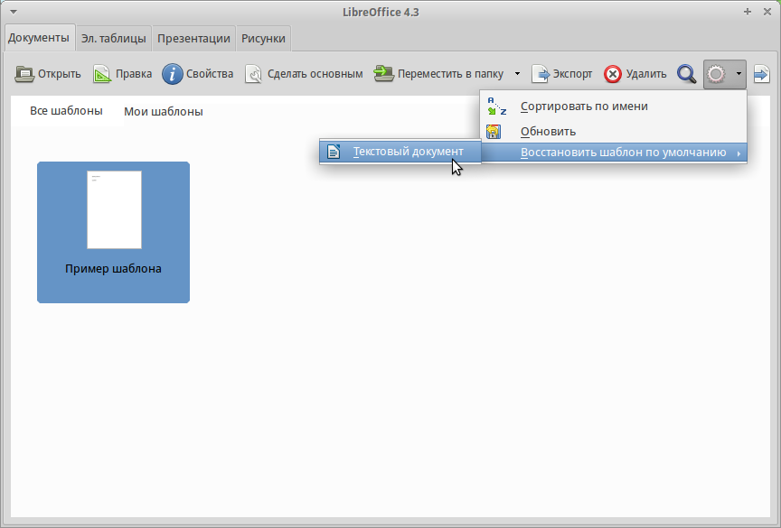Click the Открыть (Open) toolbar icon
The height and width of the screenshot is (528, 781).
click(x=24, y=74)
